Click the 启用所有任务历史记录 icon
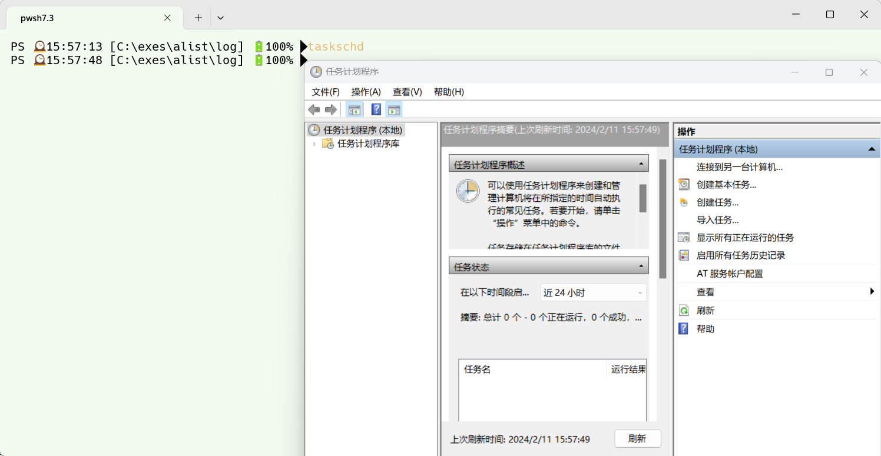This screenshot has height=456, width=881. pyautogui.click(x=684, y=255)
